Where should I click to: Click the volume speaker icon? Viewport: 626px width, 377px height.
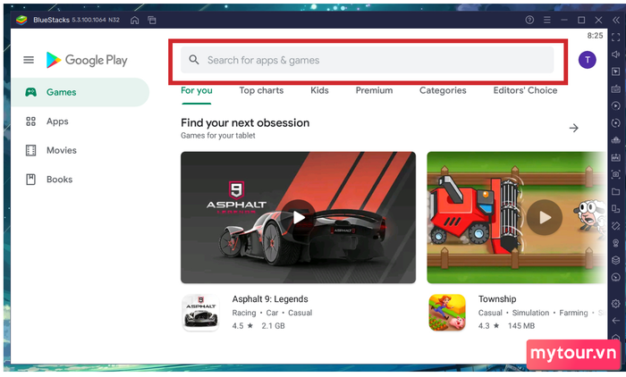click(x=615, y=54)
